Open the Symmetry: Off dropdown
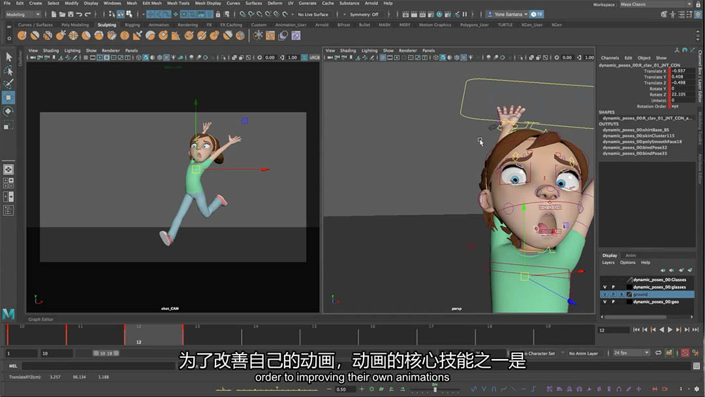 pyautogui.click(x=364, y=14)
